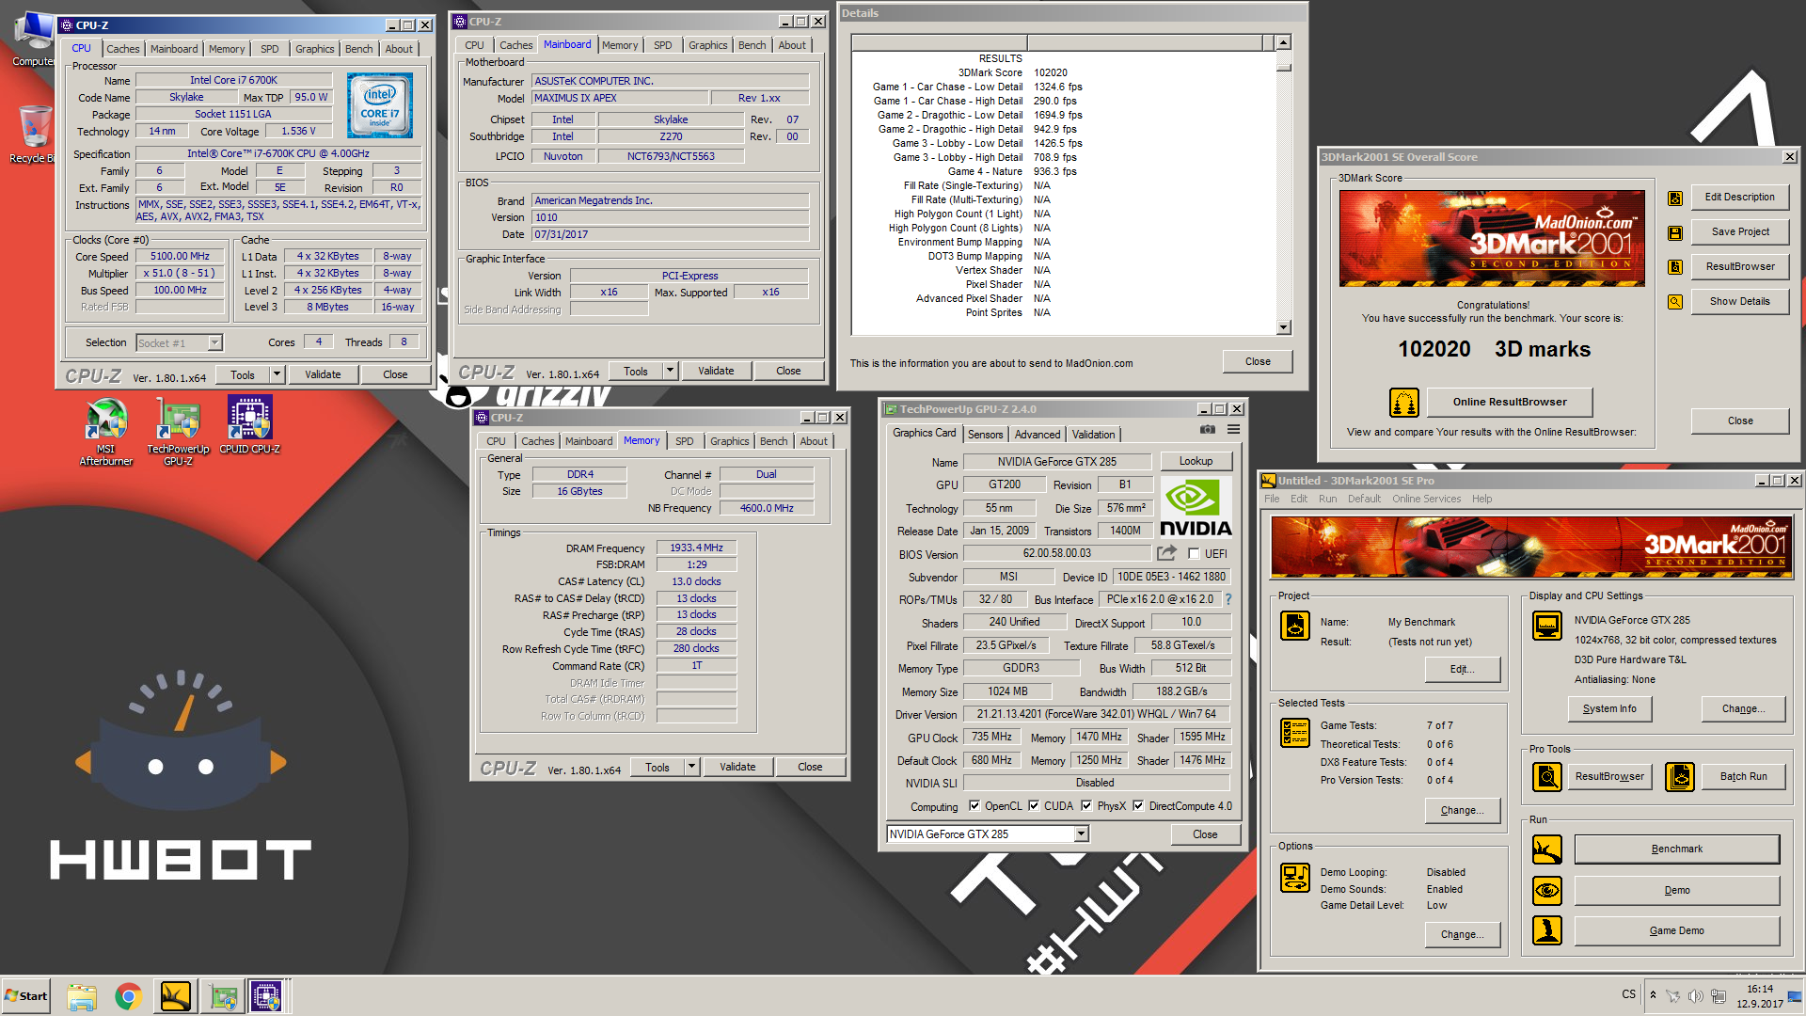Click the Show Details magnifier icon
This screenshot has height=1016, width=1806.
click(x=1675, y=302)
